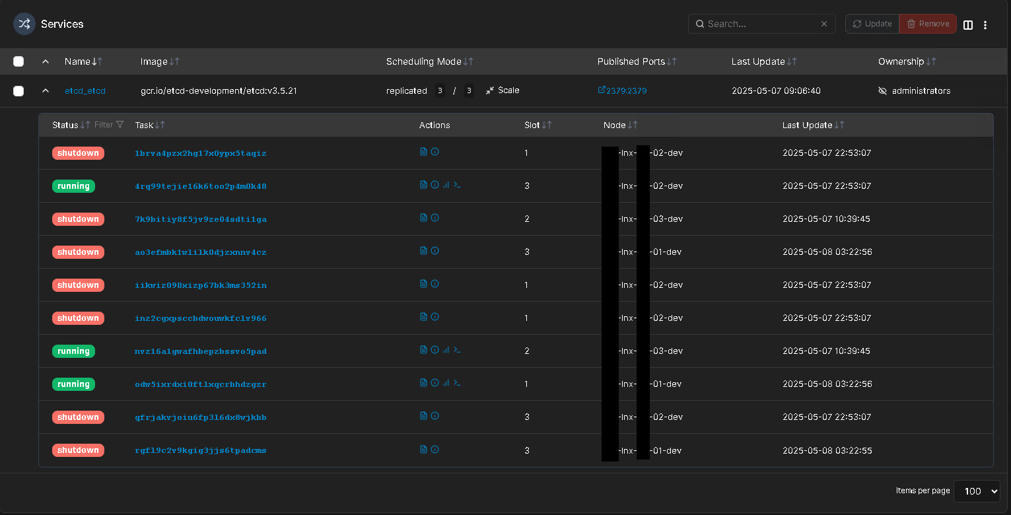Open the etcd_etcd service link
This screenshot has height=515, width=1011.
tap(85, 91)
